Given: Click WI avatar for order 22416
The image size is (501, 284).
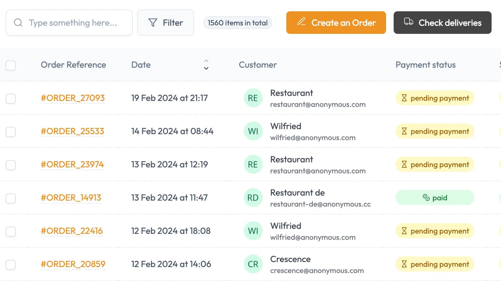Looking at the screenshot, I should tap(253, 231).
